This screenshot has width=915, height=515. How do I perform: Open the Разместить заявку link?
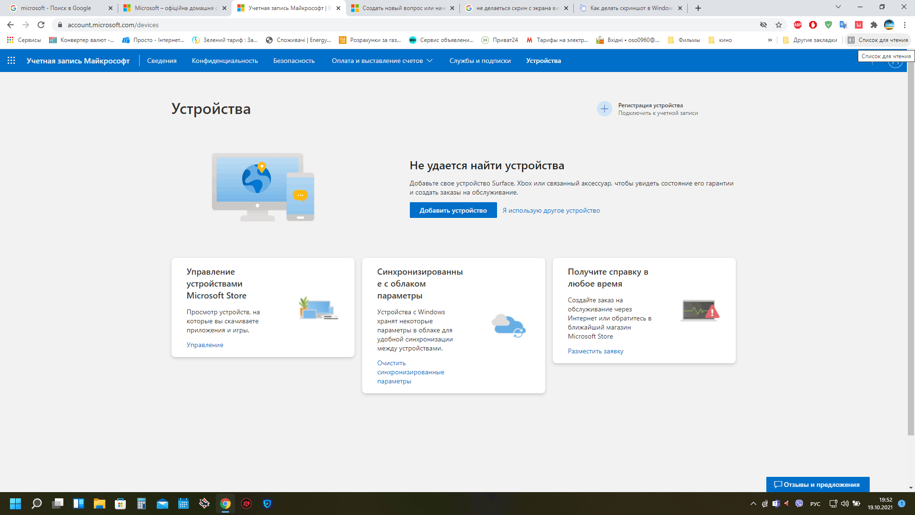click(596, 351)
